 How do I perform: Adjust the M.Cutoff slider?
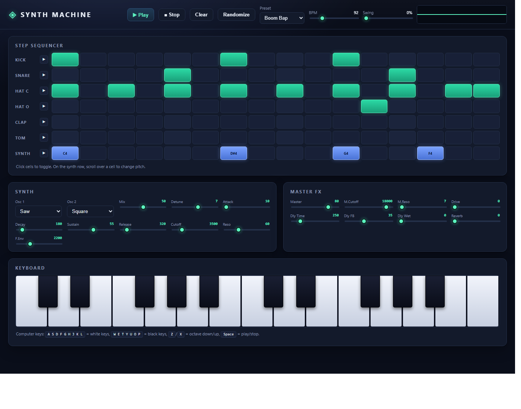pos(368,207)
